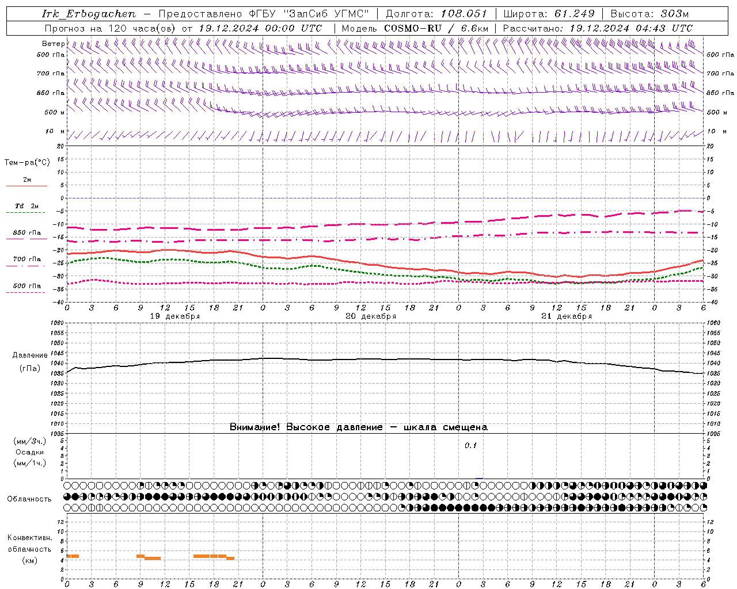Click the '20 декабря' date label
The width and height of the screenshot is (737, 589).
coord(371,316)
